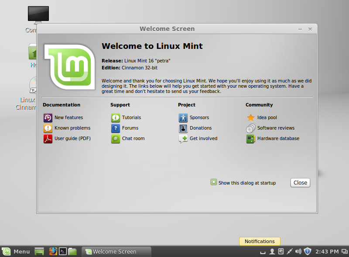Open the Update Manager shield icon
Screen dimensions: 349x257
click(x=308, y=251)
